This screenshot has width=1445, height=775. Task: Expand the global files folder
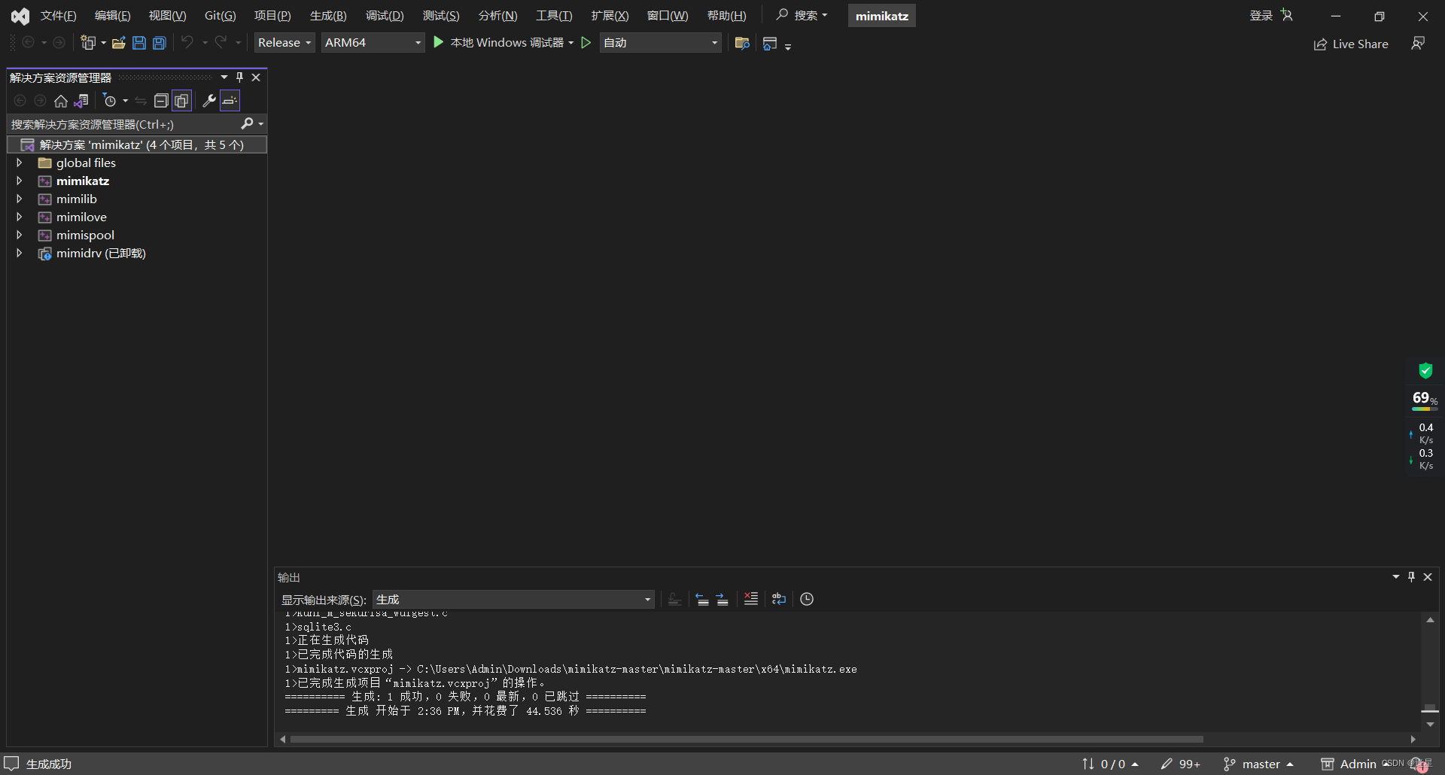tap(20, 163)
